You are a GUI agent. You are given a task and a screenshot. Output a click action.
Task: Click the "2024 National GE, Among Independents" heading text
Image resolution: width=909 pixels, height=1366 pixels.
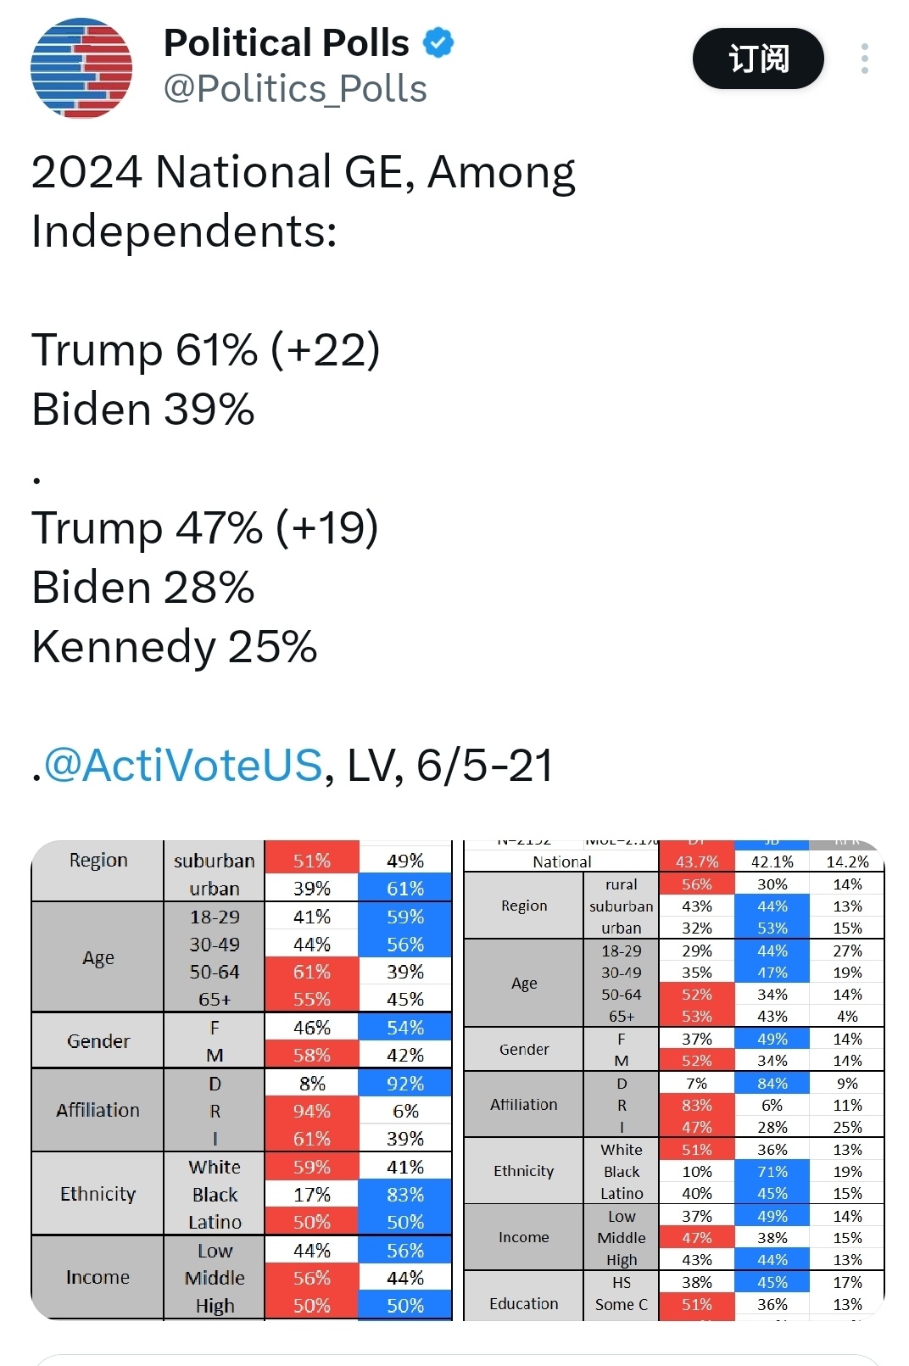[304, 201]
